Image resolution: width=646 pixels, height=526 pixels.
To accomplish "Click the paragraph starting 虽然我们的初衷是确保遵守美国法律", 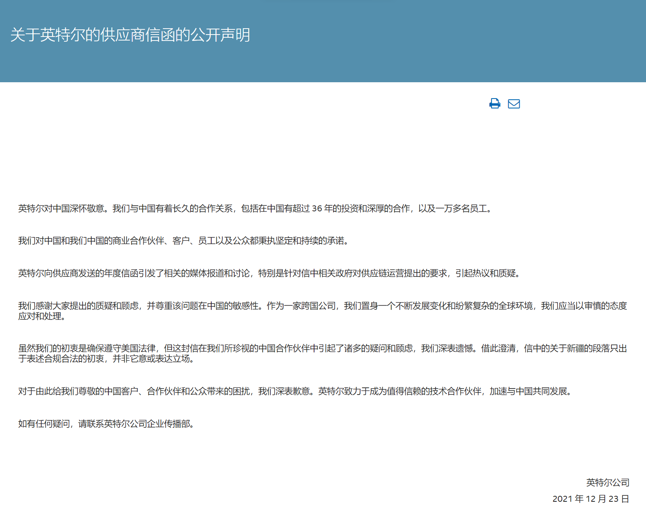I will click(322, 354).
